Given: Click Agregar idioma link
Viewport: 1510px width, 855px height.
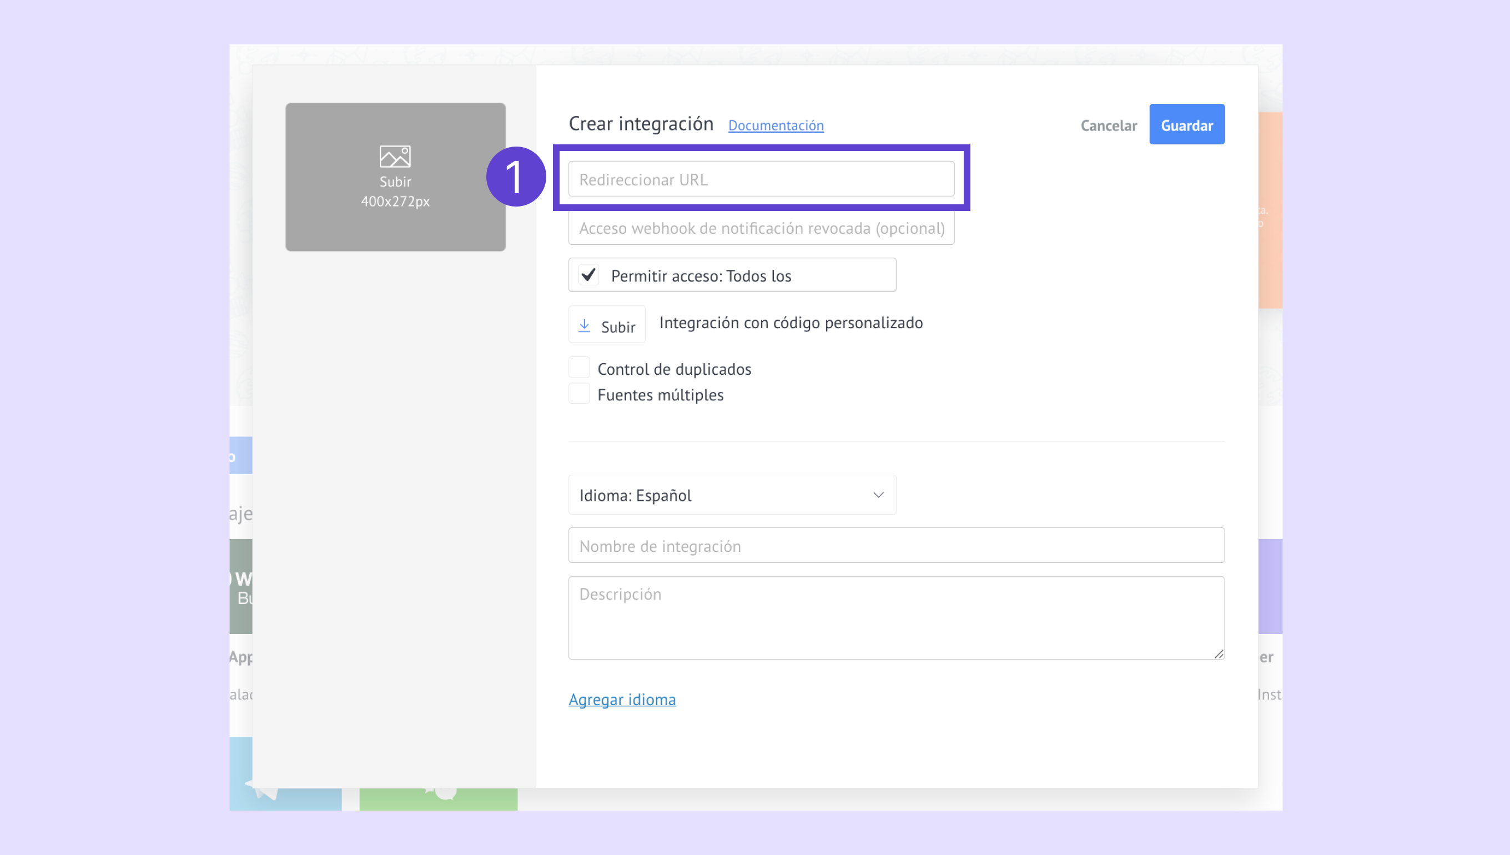Looking at the screenshot, I should point(622,700).
